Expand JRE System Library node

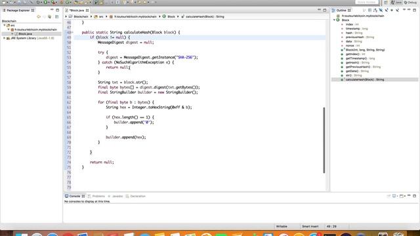[x=5, y=38]
